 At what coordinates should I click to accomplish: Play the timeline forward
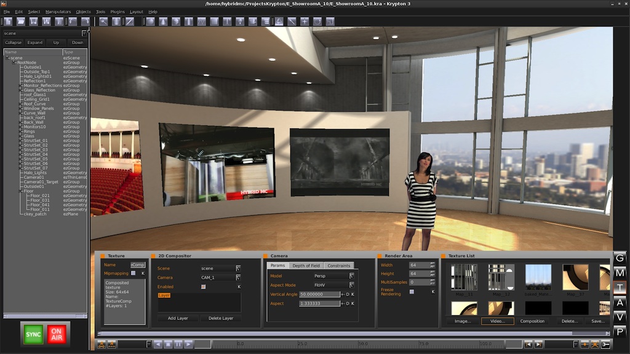[x=188, y=344]
